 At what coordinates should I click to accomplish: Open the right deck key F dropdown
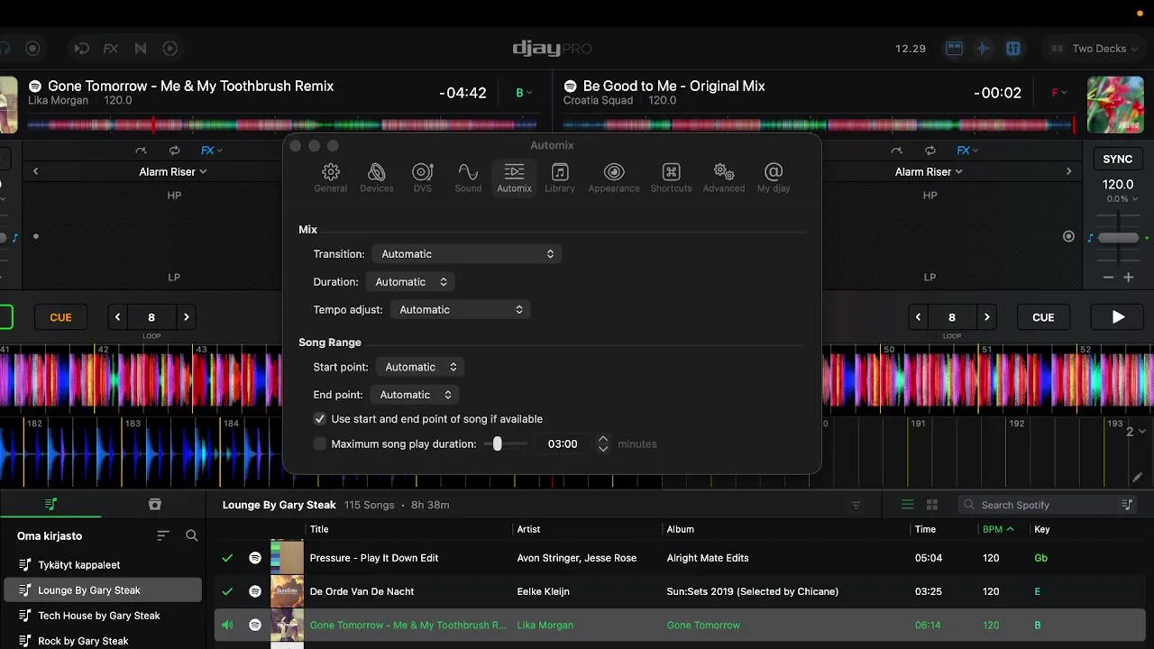(1058, 93)
